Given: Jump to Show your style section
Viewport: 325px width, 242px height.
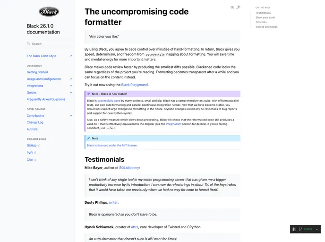Looking at the screenshot, I should pyautogui.click(x=265, y=17).
